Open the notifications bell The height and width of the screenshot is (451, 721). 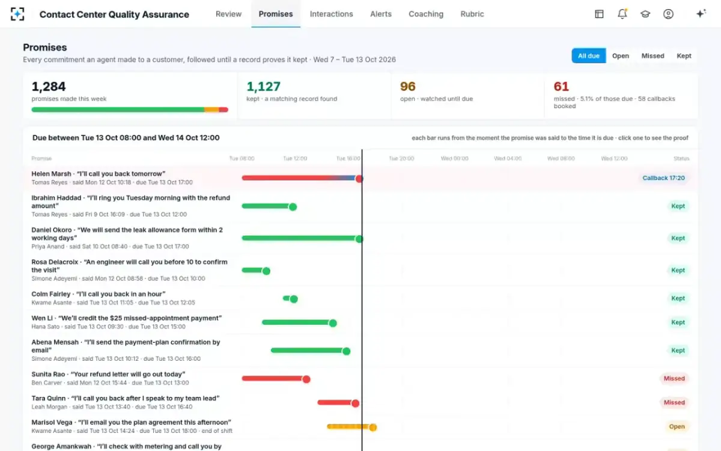click(x=622, y=14)
